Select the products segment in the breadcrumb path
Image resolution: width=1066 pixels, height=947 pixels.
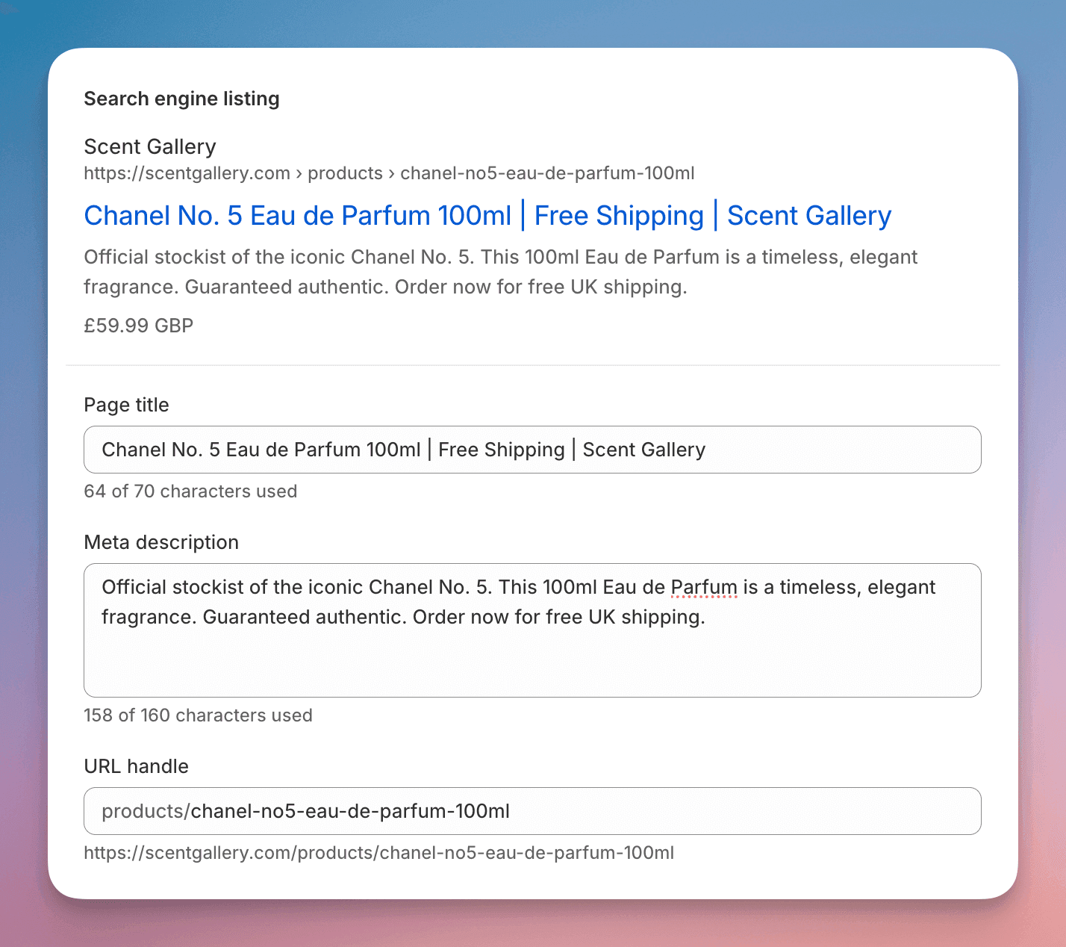[x=345, y=173]
